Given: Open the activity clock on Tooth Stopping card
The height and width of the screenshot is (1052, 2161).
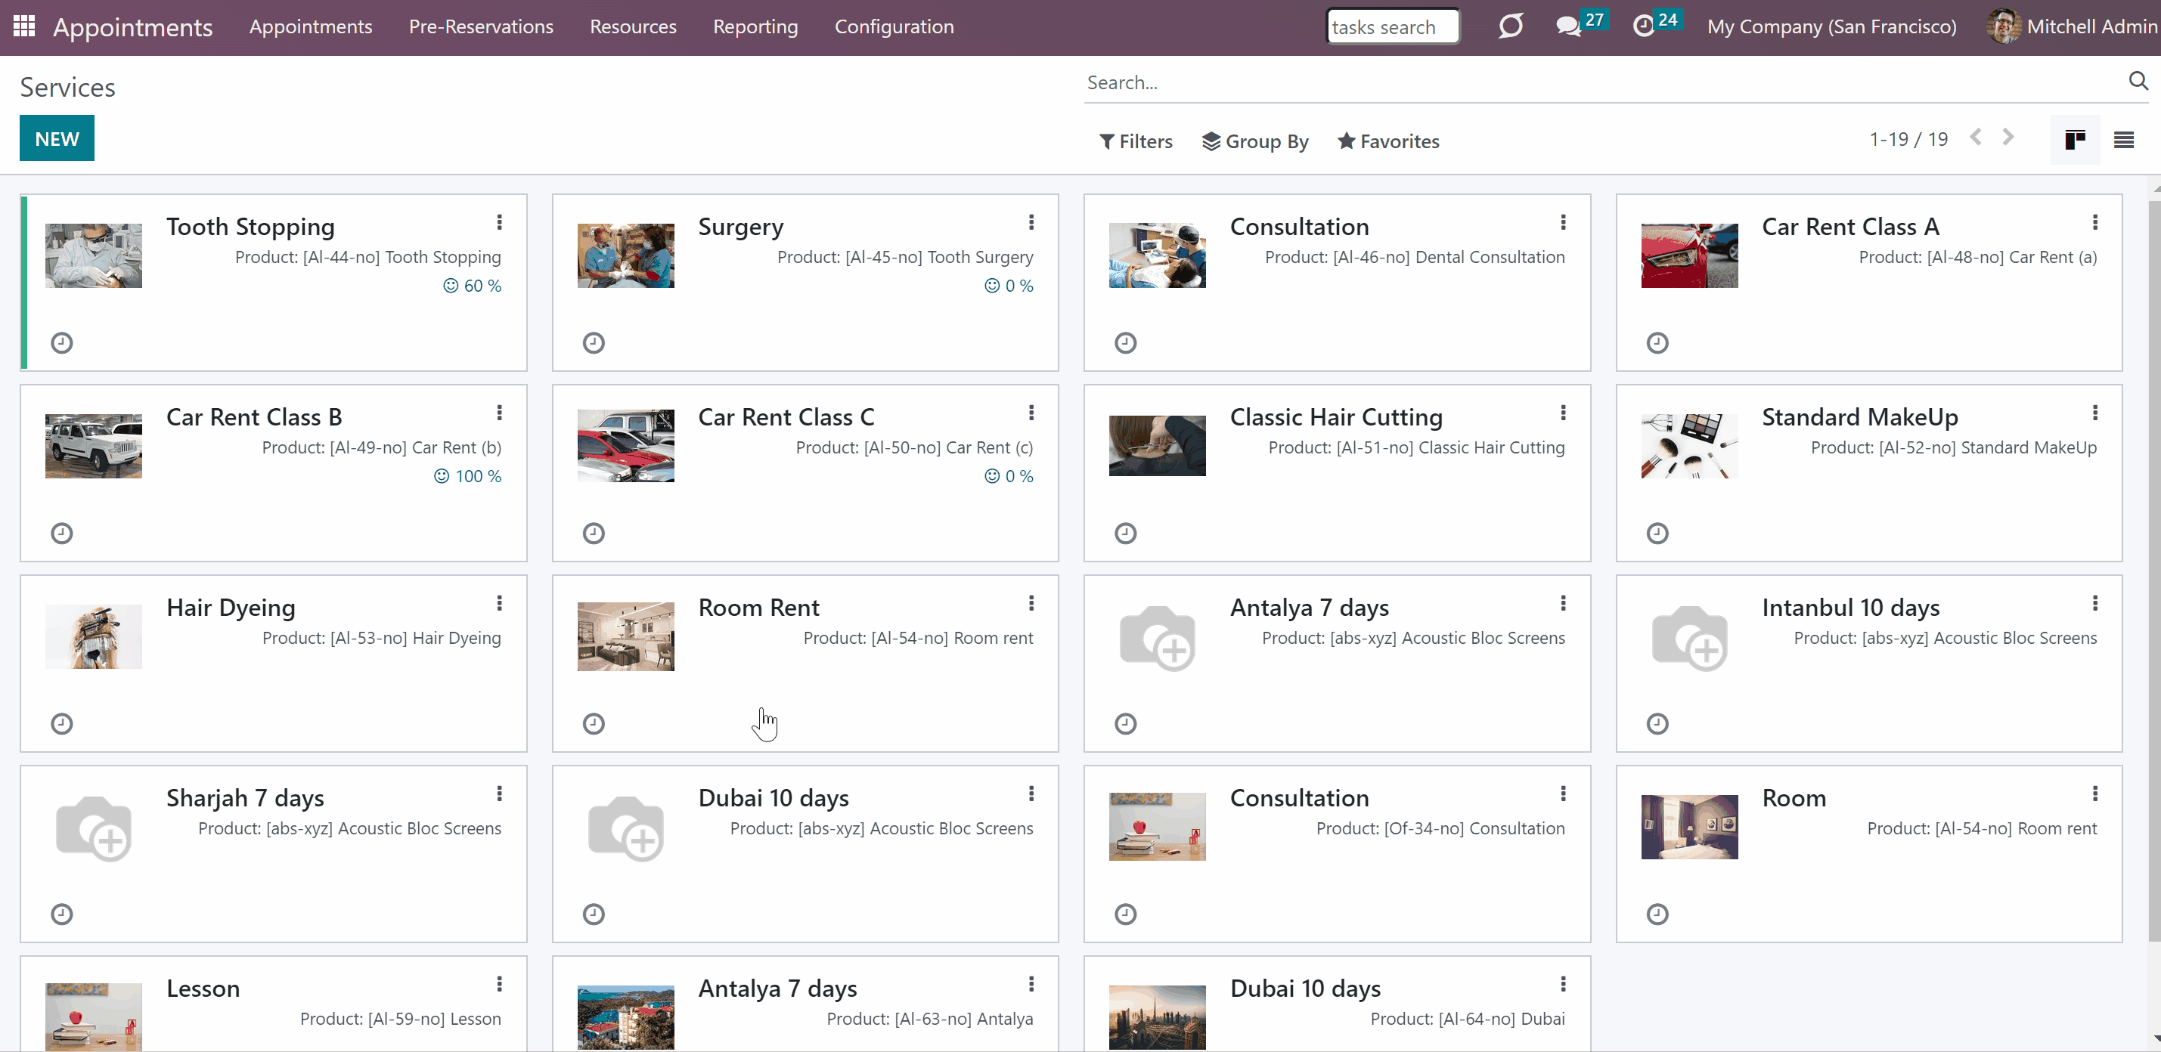Looking at the screenshot, I should click(x=62, y=343).
